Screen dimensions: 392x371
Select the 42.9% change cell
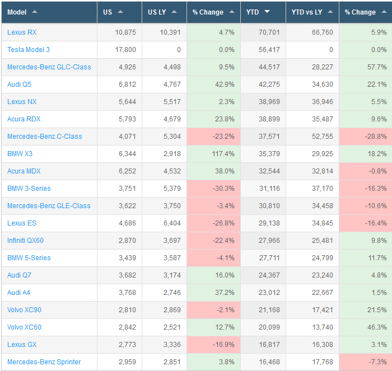click(x=213, y=84)
